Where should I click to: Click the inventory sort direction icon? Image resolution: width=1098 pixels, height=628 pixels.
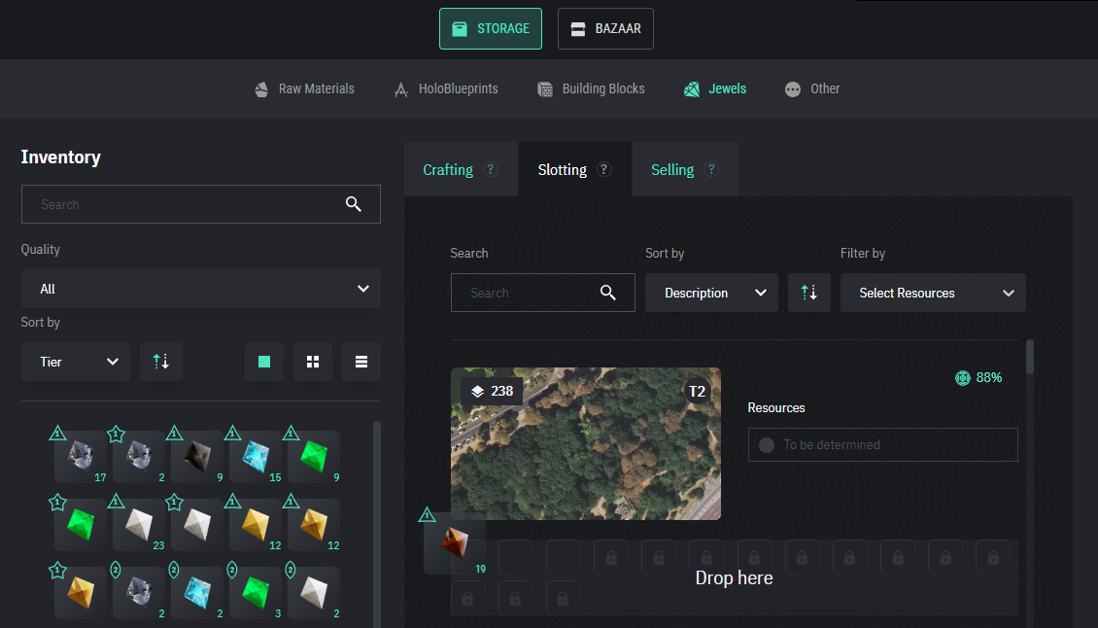pos(161,362)
